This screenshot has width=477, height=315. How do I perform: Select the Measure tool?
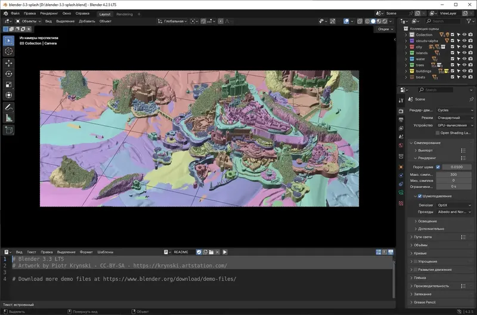pos(8,118)
